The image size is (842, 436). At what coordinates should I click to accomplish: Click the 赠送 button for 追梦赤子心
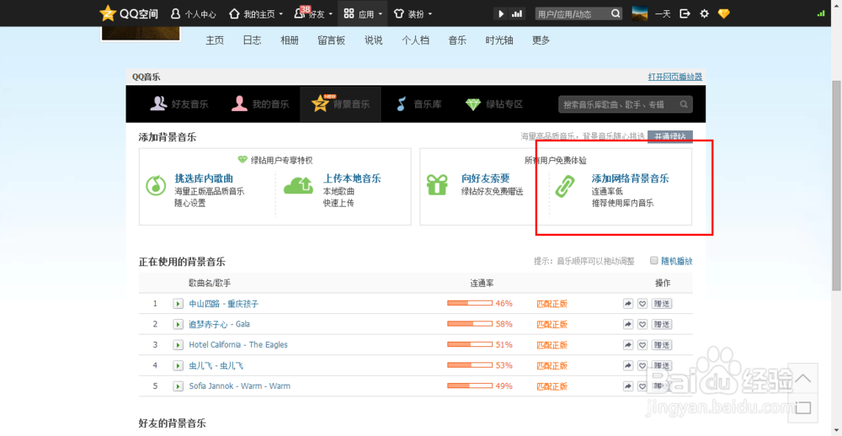tap(662, 324)
